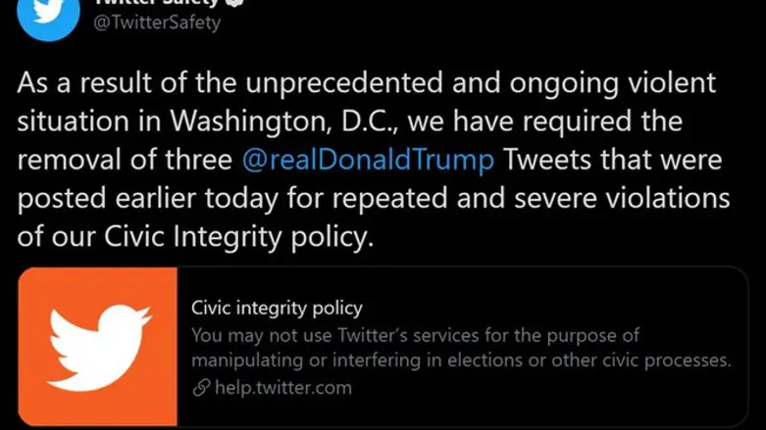Click the words "severe violations" in the tweet
The image size is (766, 430).
click(x=632, y=199)
